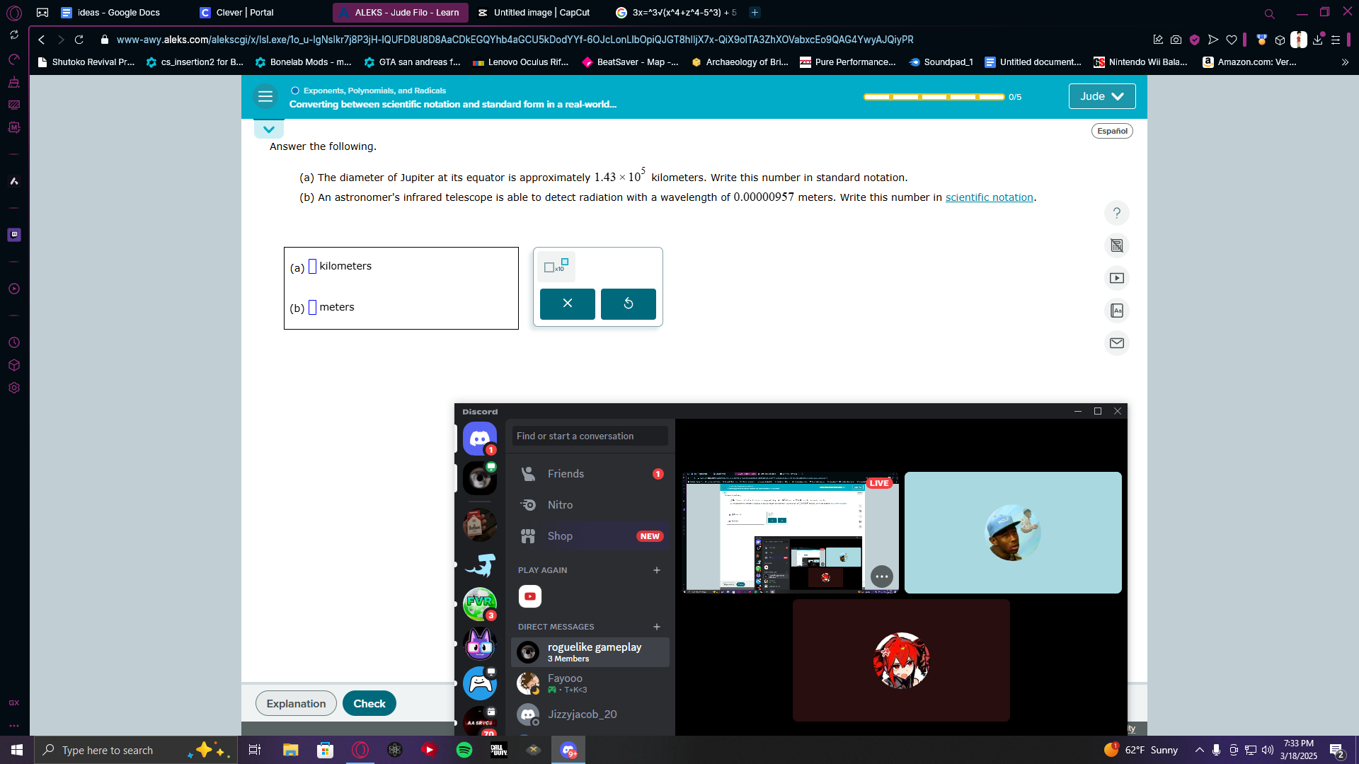Click the 0/5 progress bar
This screenshot has height=764, width=1359.
[934, 97]
